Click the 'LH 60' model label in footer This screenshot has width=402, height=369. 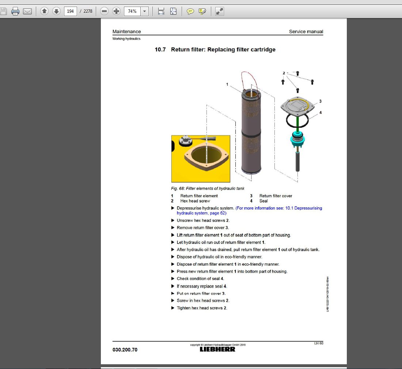(319, 343)
